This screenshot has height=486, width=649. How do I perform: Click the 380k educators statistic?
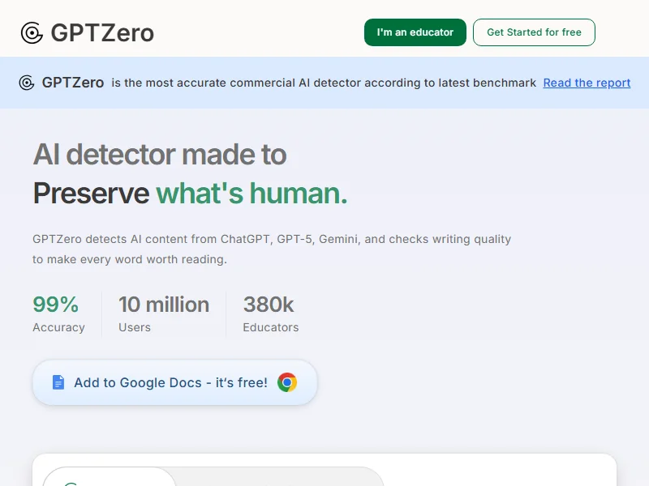tap(269, 305)
